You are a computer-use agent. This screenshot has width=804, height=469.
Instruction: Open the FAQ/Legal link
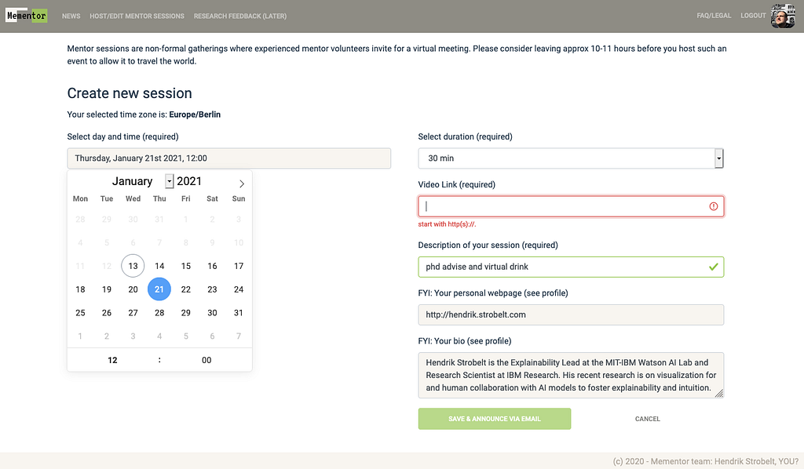click(x=713, y=16)
